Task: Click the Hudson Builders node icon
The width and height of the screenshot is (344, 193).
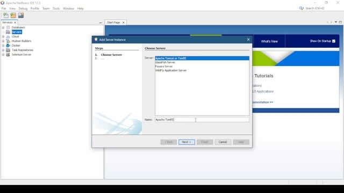Action: [8, 41]
